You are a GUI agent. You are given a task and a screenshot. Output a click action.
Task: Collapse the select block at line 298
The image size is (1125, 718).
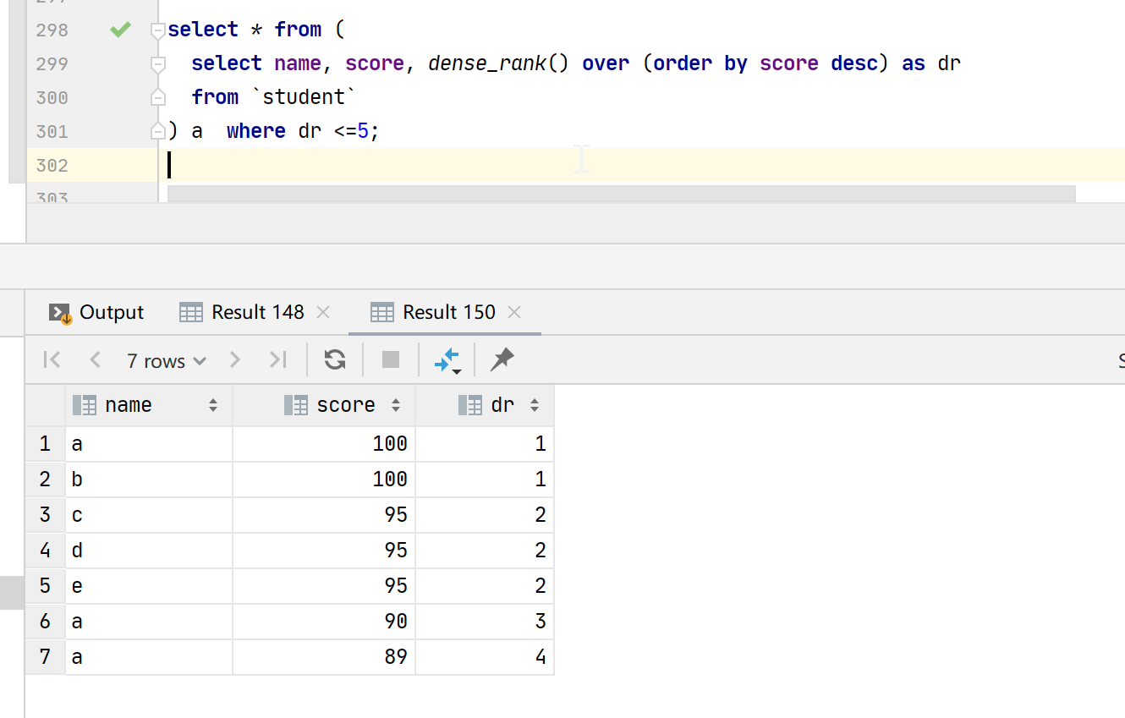(157, 31)
